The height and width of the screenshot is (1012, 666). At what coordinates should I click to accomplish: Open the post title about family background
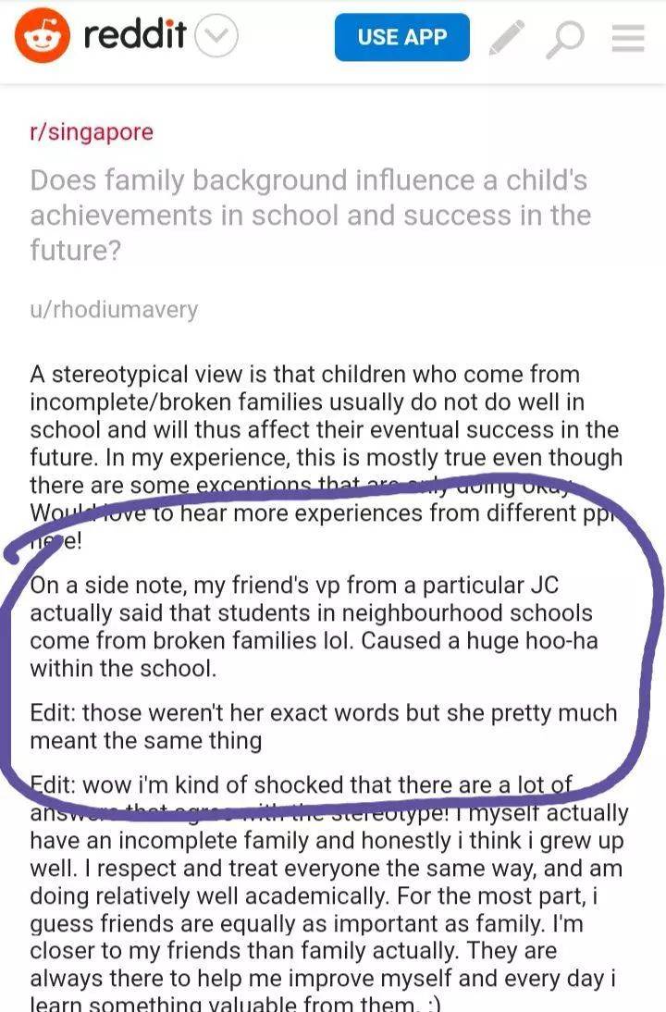pos(309,215)
